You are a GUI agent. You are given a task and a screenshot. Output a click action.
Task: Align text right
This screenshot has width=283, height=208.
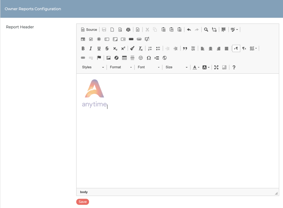click(218, 48)
